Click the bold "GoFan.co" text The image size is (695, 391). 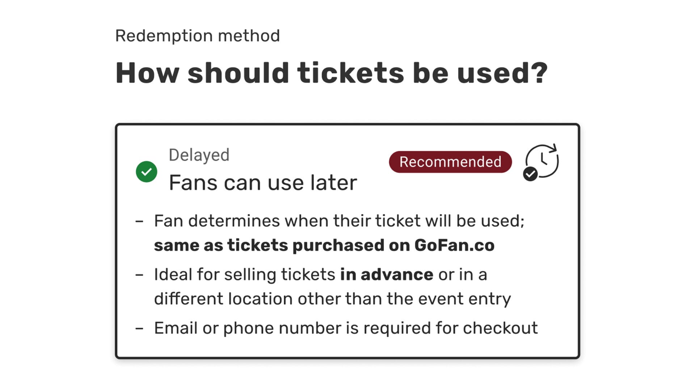pos(454,245)
